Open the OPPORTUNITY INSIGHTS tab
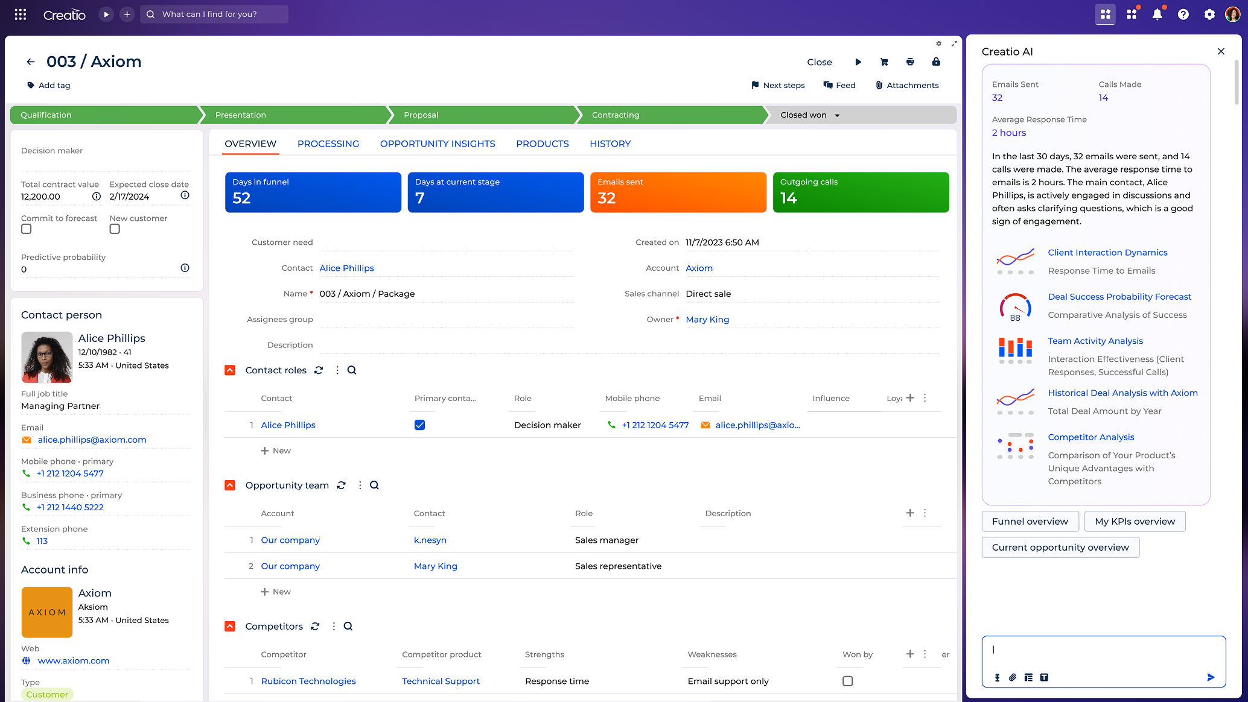This screenshot has width=1248, height=702. click(x=438, y=144)
